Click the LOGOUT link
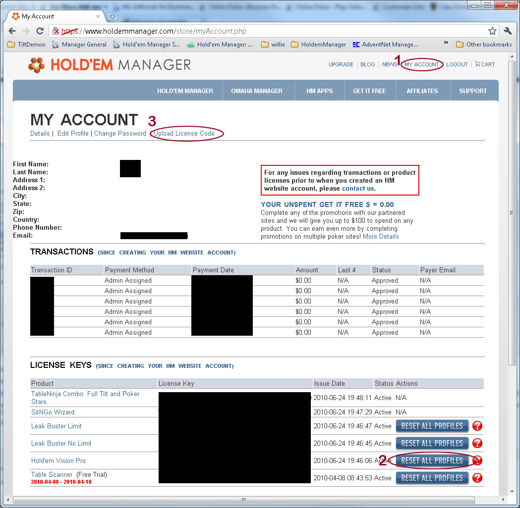The width and height of the screenshot is (520, 508). click(457, 64)
